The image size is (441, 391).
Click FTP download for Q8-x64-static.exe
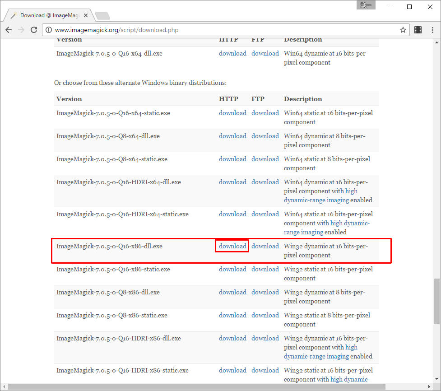(x=265, y=159)
